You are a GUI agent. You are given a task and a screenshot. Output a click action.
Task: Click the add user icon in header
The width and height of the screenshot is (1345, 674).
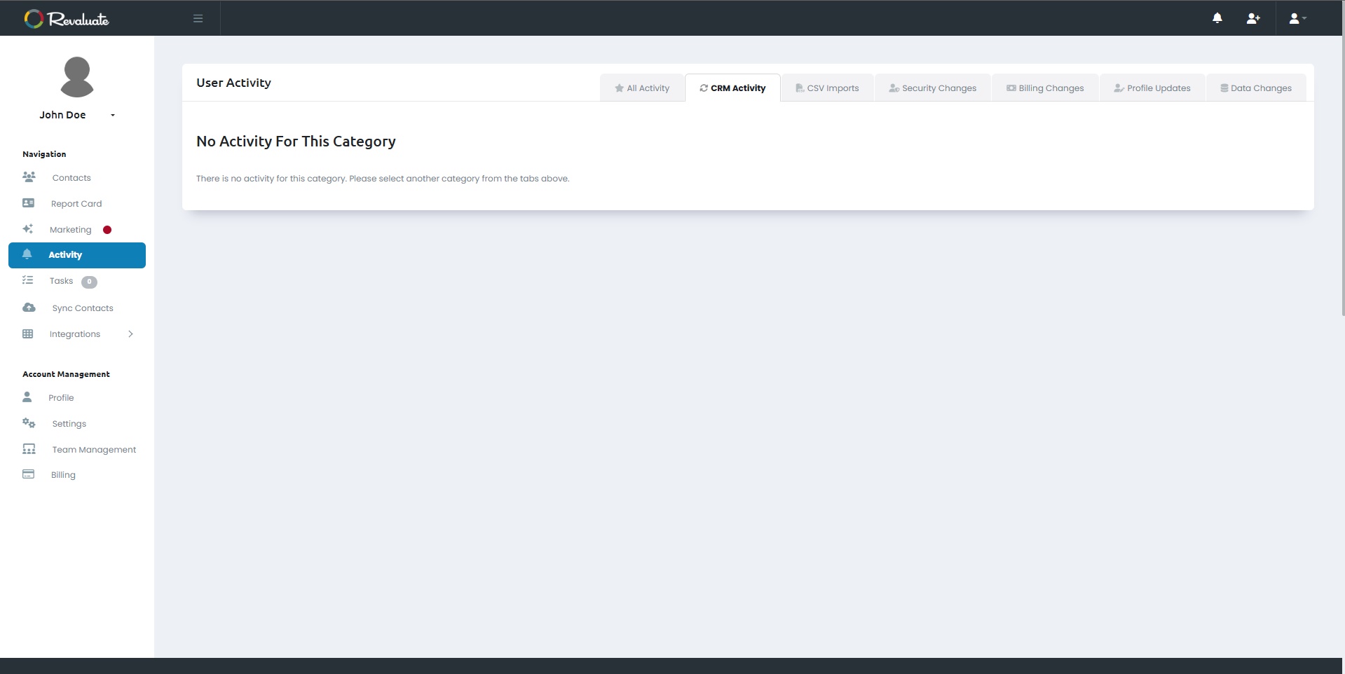click(1253, 18)
